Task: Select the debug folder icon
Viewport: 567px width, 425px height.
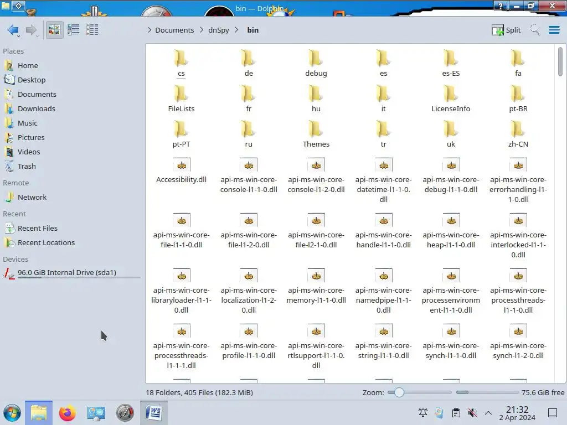Action: [316, 58]
